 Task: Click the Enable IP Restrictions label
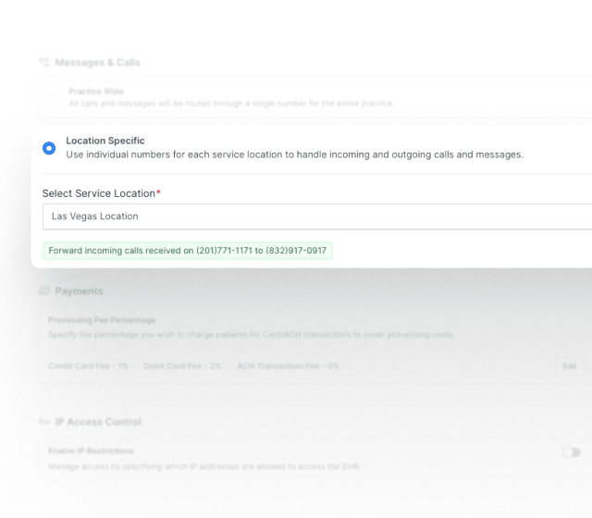pyautogui.click(x=91, y=451)
